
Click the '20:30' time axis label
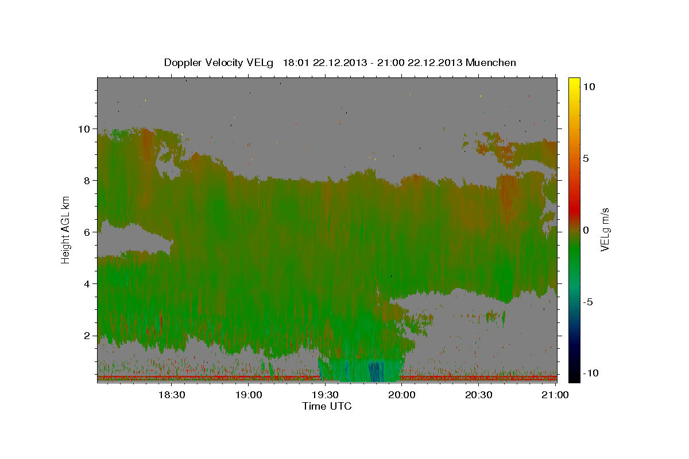point(478,395)
